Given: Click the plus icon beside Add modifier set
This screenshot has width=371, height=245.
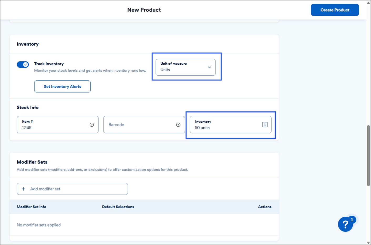Looking at the screenshot, I should pyautogui.click(x=23, y=189).
